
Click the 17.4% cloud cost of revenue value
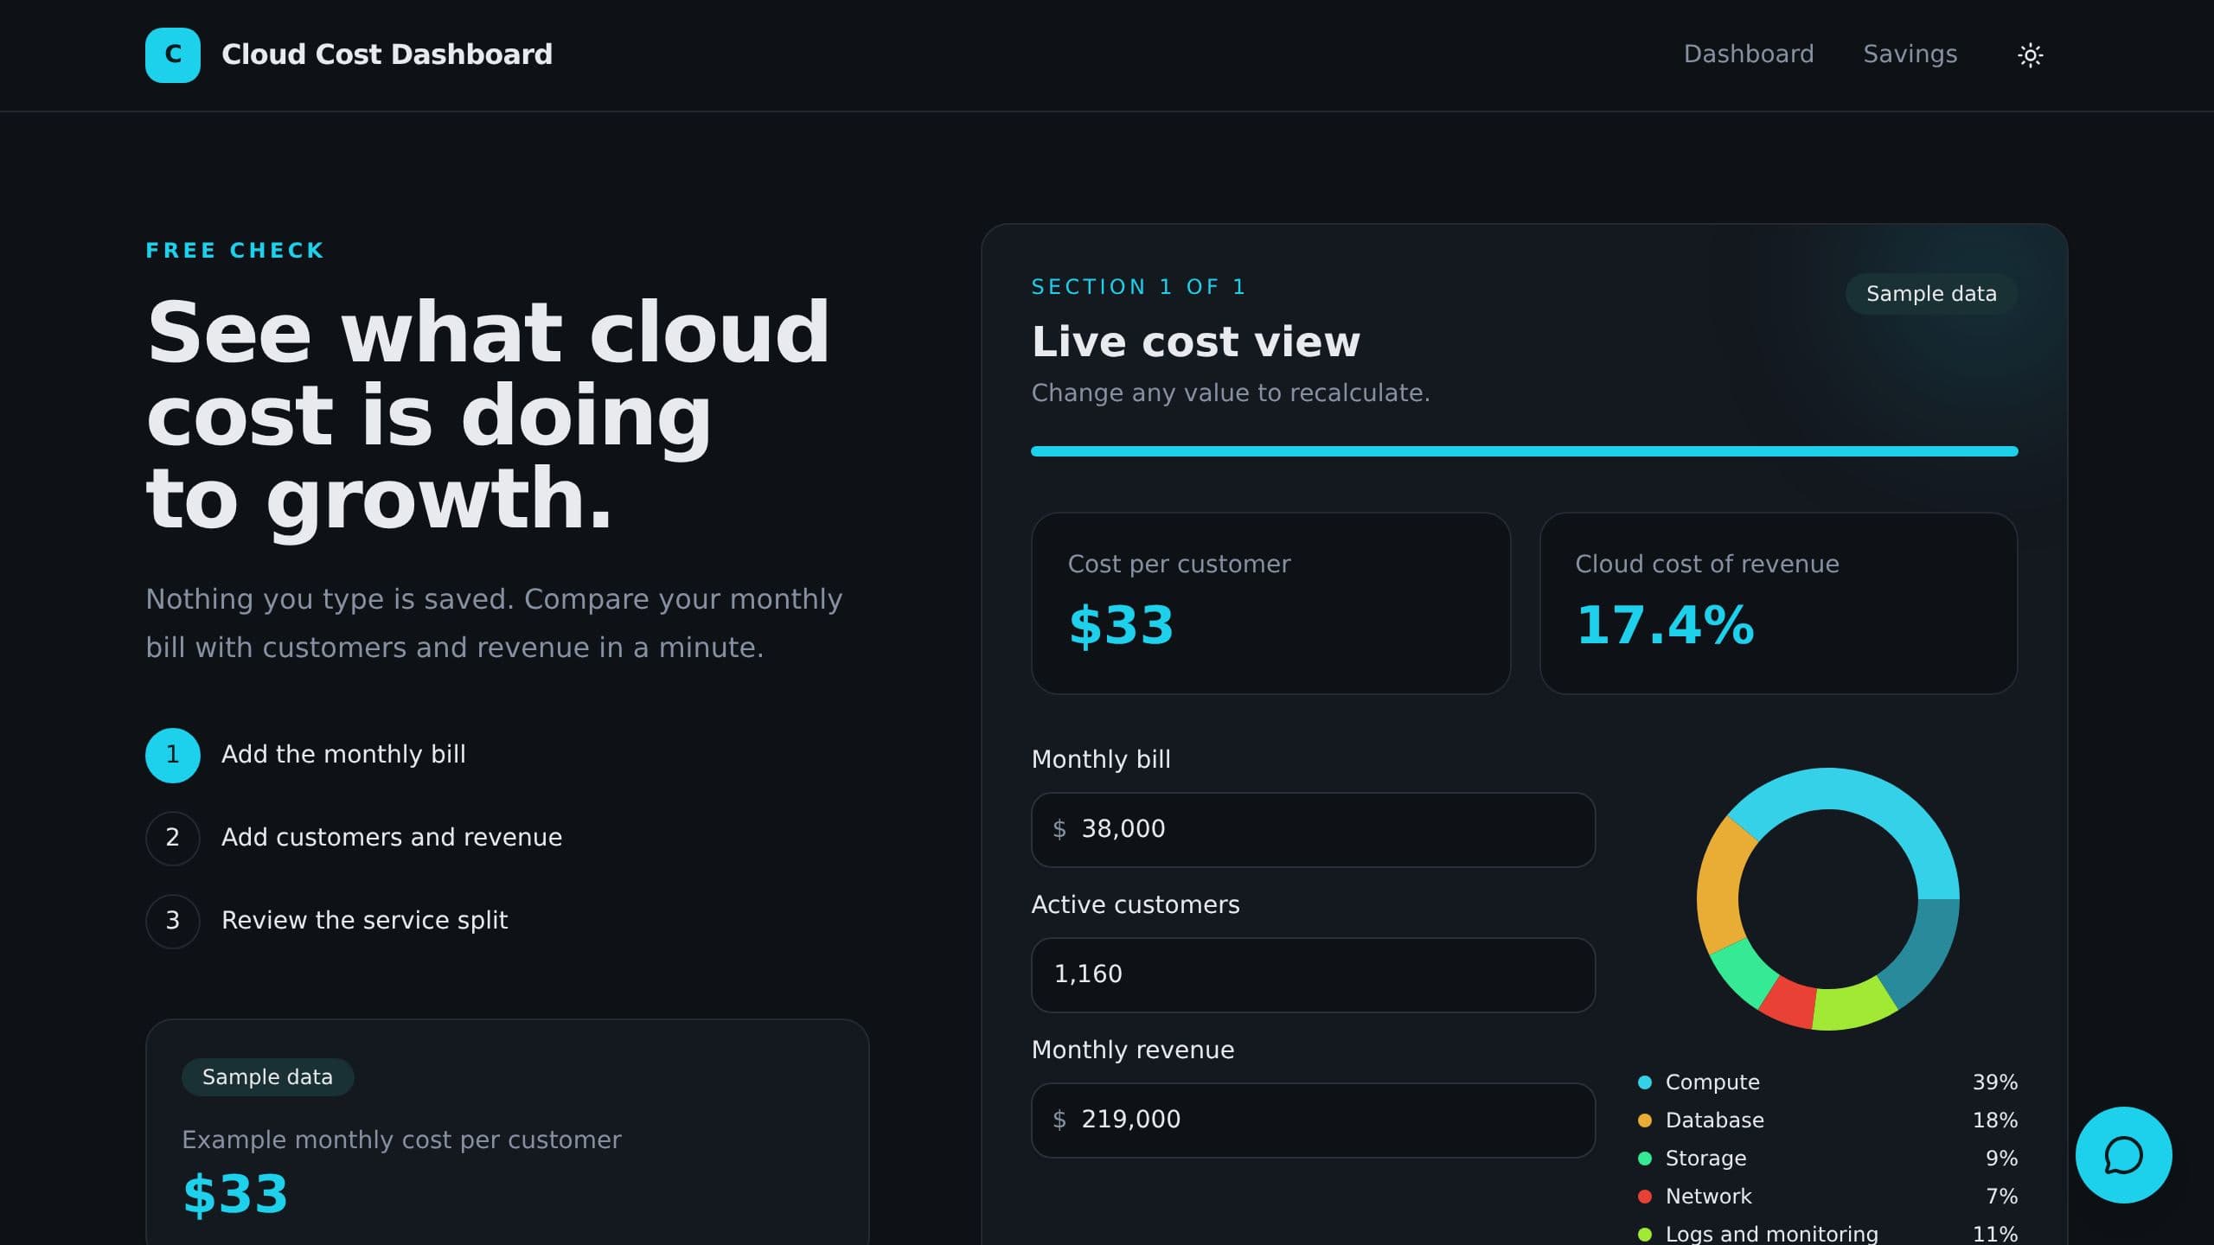1665,626
